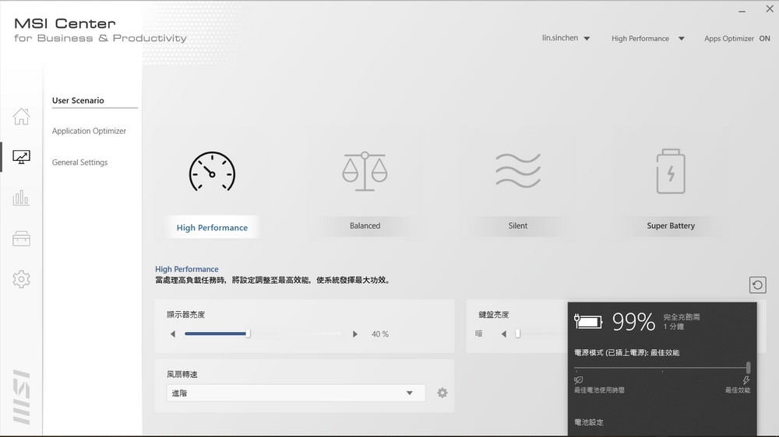
Task: Select the Balanced scales icon
Action: click(x=365, y=172)
